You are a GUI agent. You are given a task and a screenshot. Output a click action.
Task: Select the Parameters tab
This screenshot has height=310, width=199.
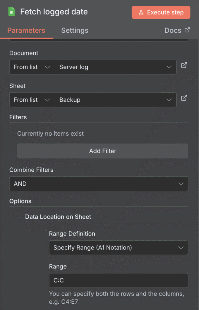[x=26, y=30]
